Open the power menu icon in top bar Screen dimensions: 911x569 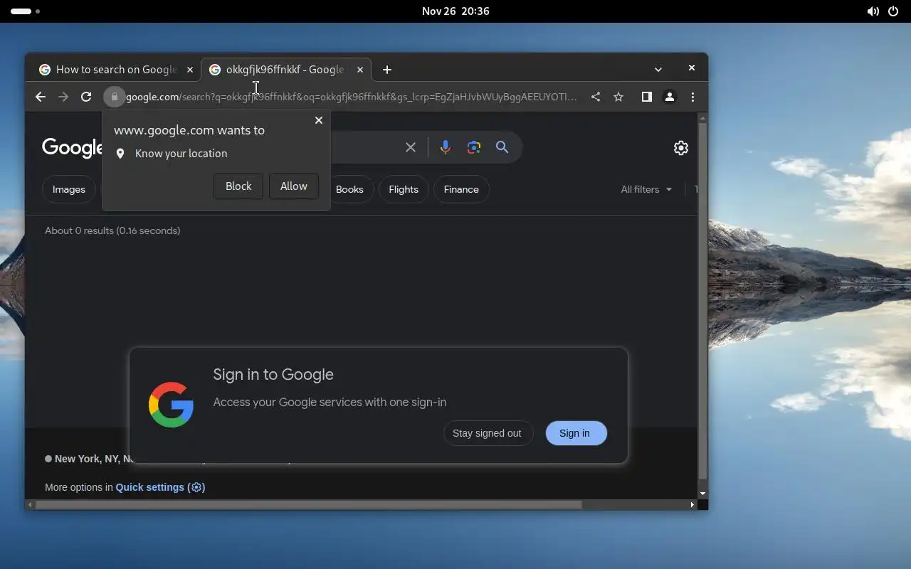(893, 11)
